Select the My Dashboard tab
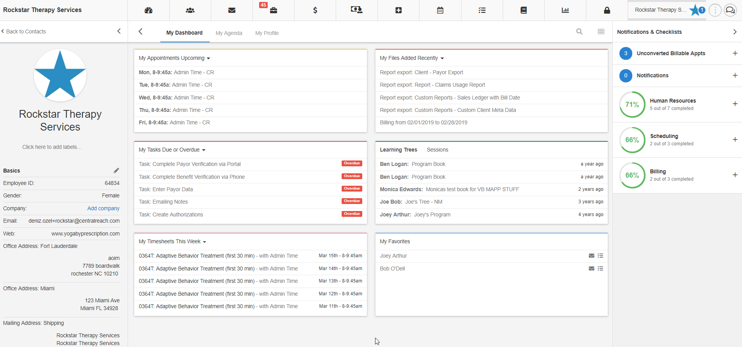The image size is (742, 347). point(184,33)
